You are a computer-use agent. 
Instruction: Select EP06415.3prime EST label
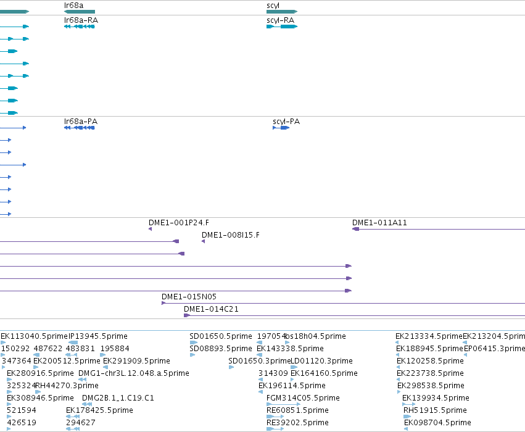tap(494, 348)
